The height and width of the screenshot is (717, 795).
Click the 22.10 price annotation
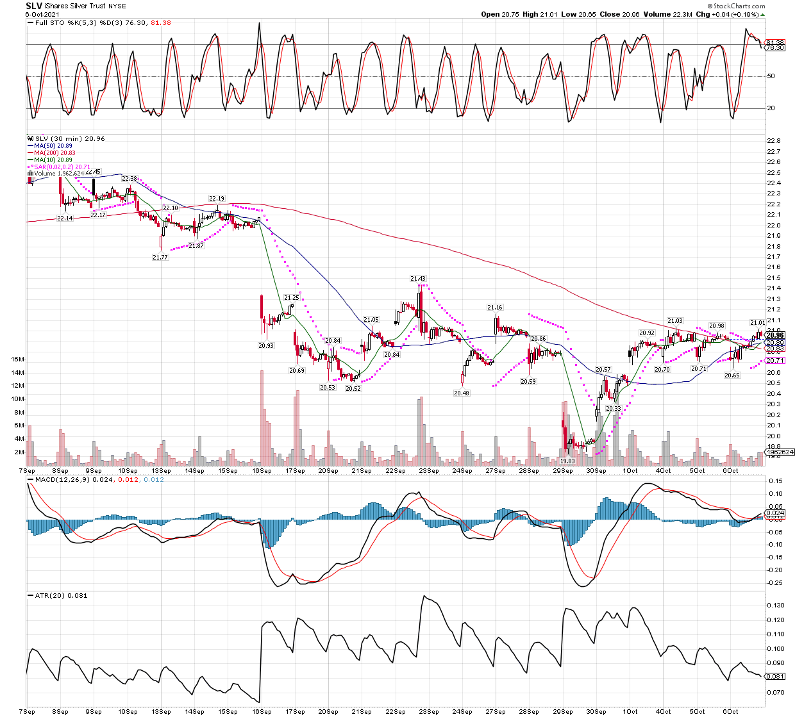tap(171, 208)
